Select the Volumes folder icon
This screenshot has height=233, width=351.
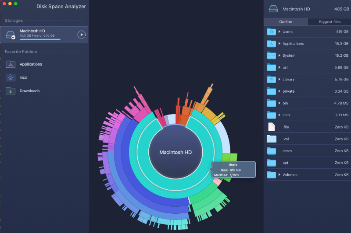[271, 175]
